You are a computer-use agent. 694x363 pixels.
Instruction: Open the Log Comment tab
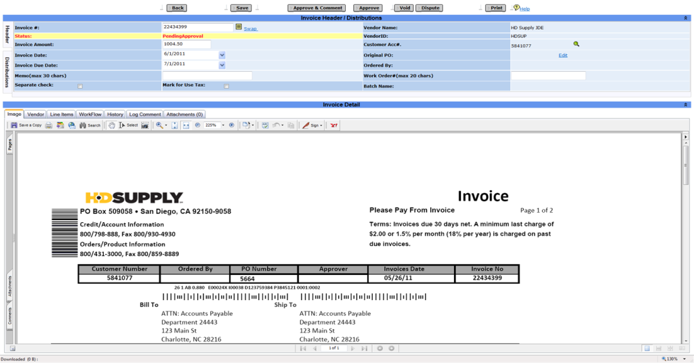click(x=145, y=114)
